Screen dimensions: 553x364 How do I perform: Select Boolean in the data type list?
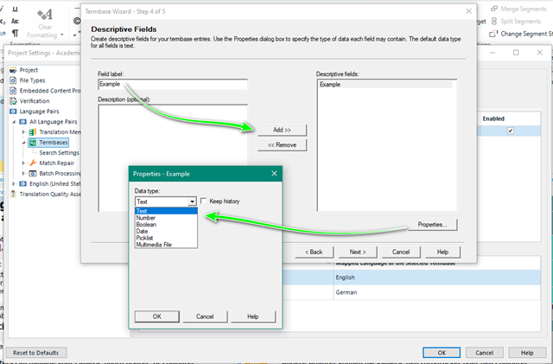pos(148,224)
